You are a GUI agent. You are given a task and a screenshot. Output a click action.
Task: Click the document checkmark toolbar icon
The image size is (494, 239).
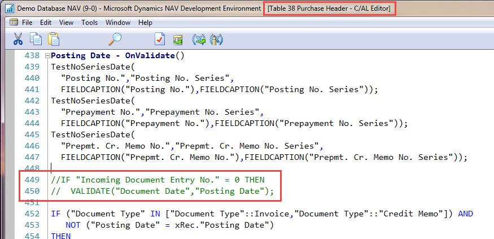click(160, 39)
